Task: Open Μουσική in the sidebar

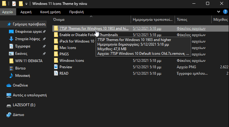Action: [x=23, y=76]
